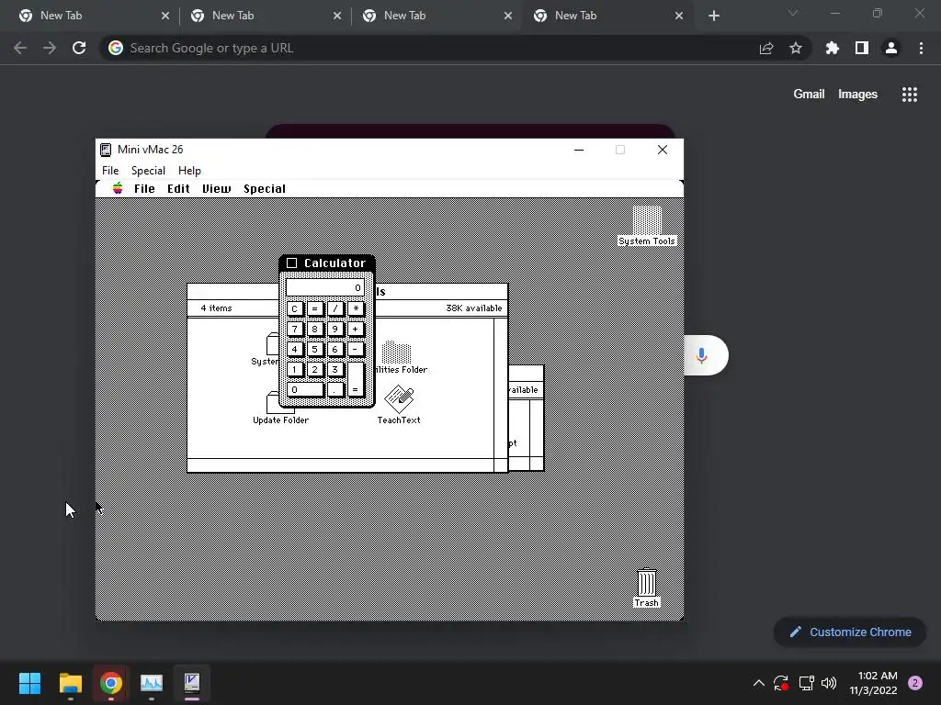The image size is (941, 705).
Task: Click the 2 key on Calculator
Action: tap(314, 369)
